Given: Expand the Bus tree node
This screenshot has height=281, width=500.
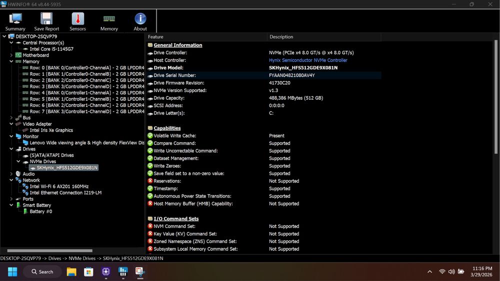Looking at the screenshot, I should click(x=11, y=117).
